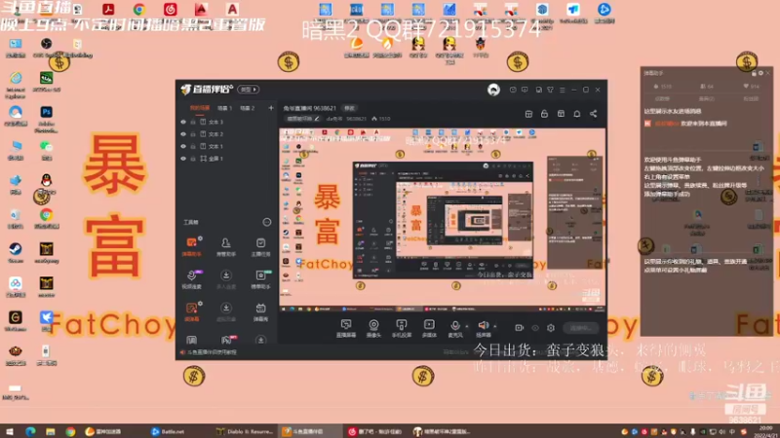Hide the 文本 1 layer
The height and width of the screenshot is (438, 780).
183,147
